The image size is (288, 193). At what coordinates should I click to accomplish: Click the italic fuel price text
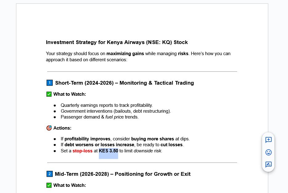(x=114, y=117)
